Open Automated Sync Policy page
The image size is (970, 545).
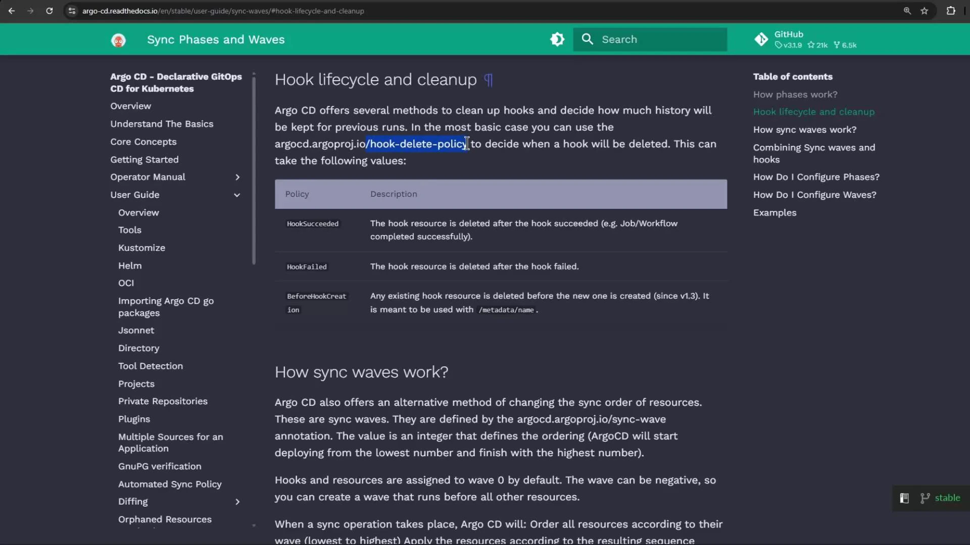pyautogui.click(x=170, y=484)
